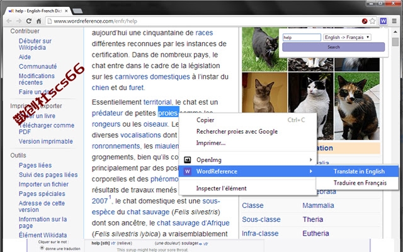Image resolution: width=403 pixels, height=252 pixels.
Task: Click Télécharger comme PDF link
Action: tap(47, 129)
